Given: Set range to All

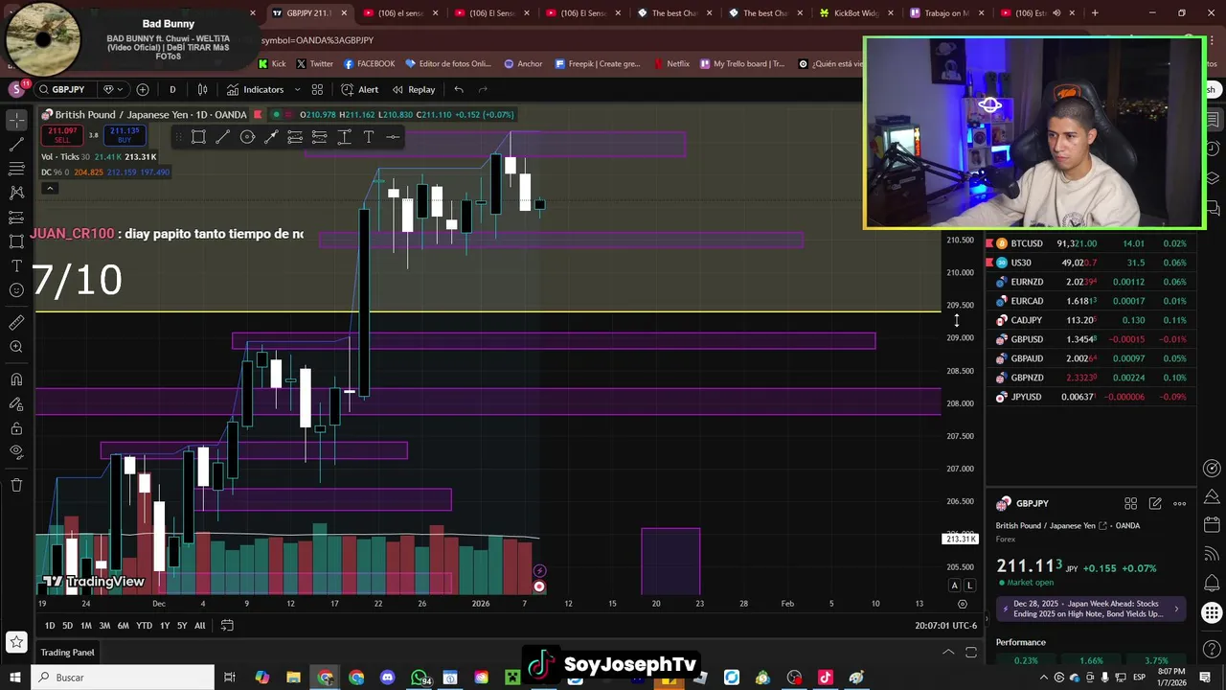Looking at the screenshot, I should point(199,626).
